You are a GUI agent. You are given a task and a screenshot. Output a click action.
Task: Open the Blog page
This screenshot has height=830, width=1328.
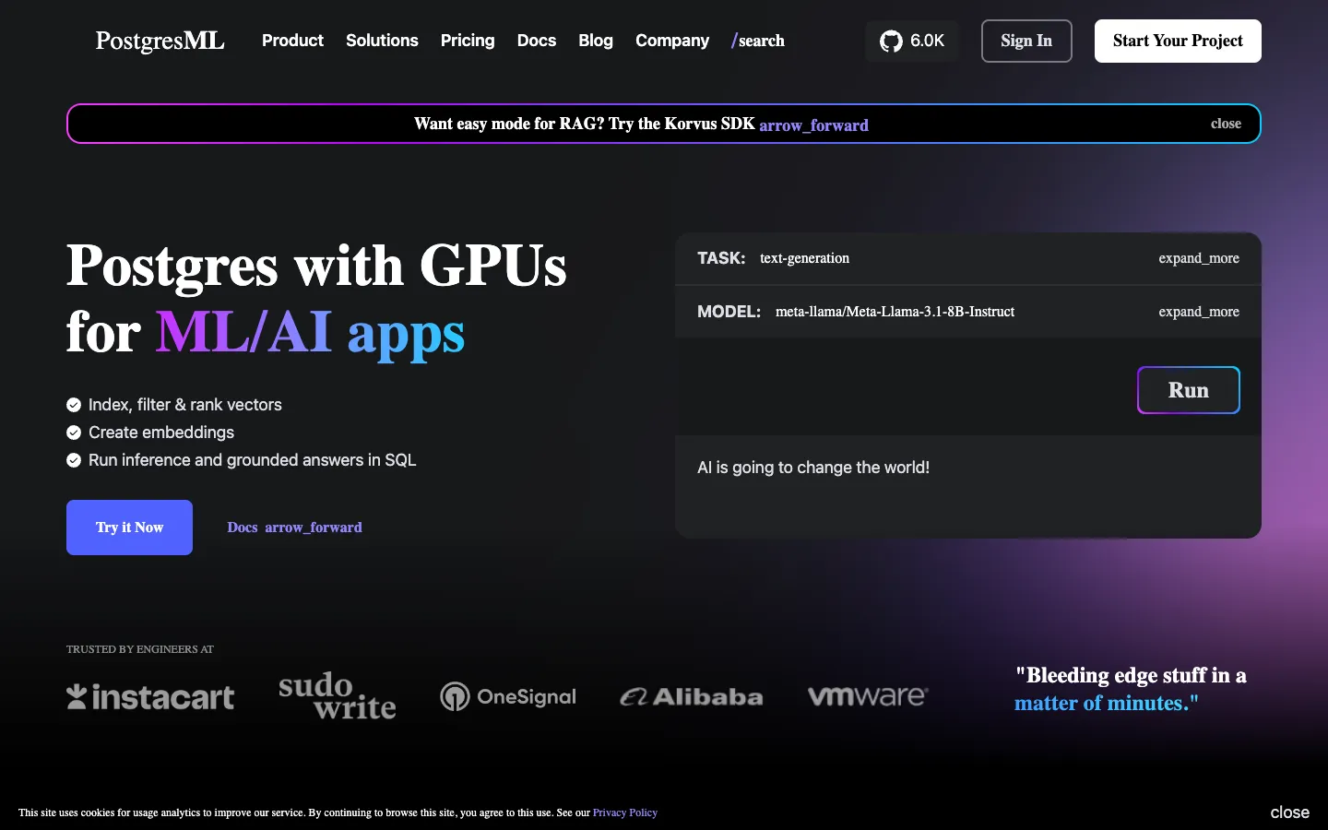coord(596,41)
